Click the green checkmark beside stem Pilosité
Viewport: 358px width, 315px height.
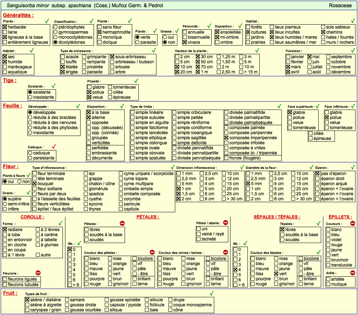pyautogui.click(x=136, y=81)
